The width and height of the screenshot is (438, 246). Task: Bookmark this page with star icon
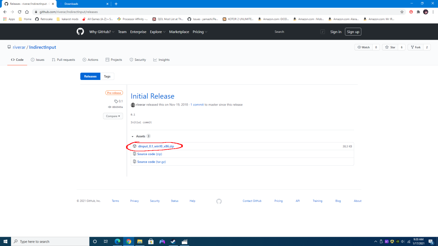coord(402,12)
